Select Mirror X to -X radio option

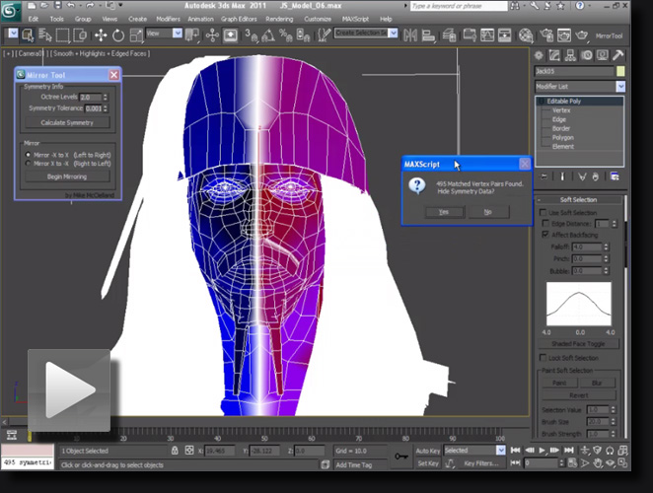[x=29, y=164]
